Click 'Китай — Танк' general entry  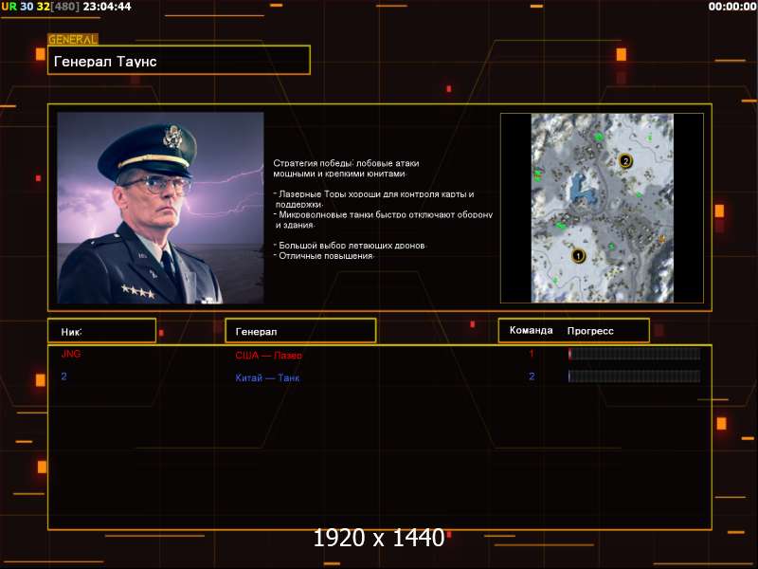[267, 377]
